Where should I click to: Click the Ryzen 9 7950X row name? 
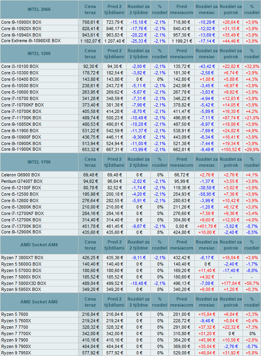16,353
